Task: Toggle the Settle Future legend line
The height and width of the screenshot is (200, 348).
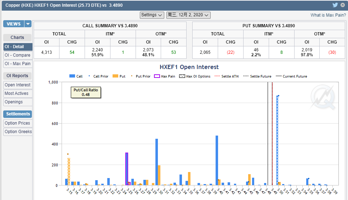Action: [x=246, y=76]
